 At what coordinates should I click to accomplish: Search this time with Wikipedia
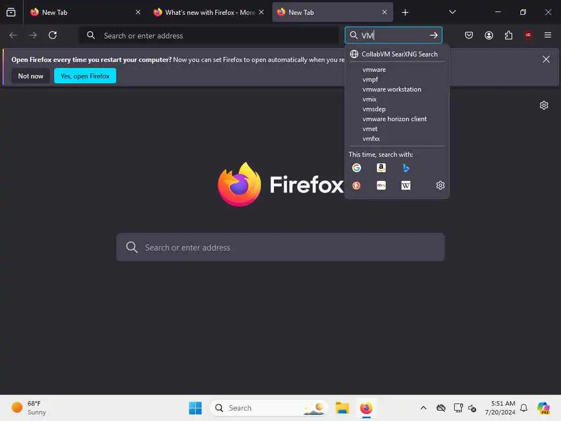406,185
